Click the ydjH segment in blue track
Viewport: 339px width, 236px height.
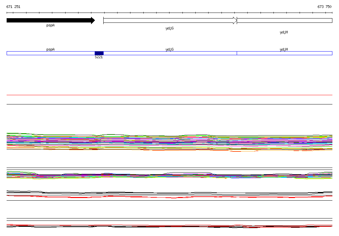pyautogui.click(x=284, y=53)
